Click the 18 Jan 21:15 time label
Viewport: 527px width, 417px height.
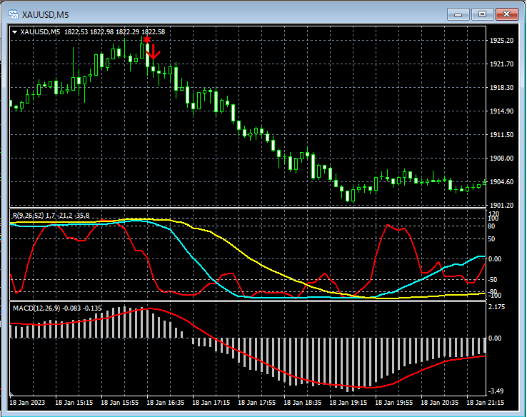click(486, 403)
